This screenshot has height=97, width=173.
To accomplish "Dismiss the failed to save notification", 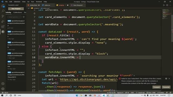I will (169, 78).
